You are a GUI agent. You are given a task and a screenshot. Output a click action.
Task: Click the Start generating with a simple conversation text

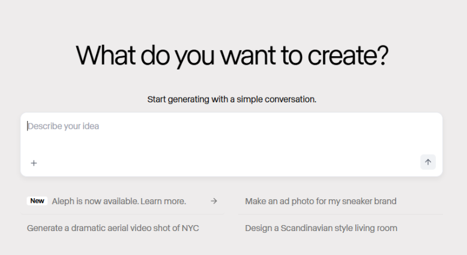coord(232,99)
